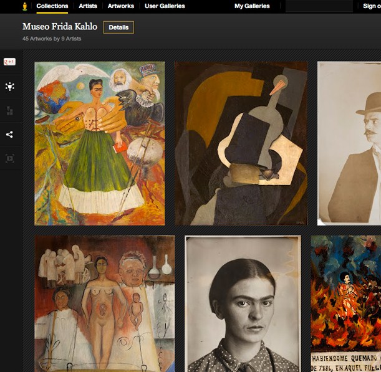
Task: Click the Google Art Project logo icon
Action: [24, 6]
